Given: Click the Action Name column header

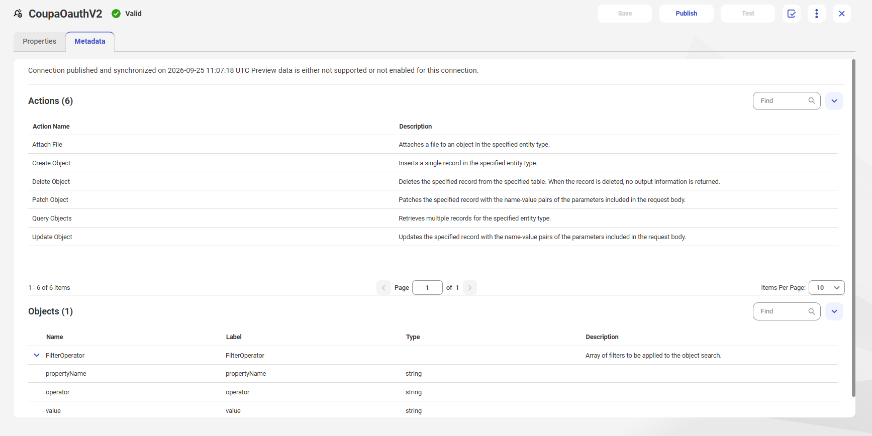Looking at the screenshot, I should pyautogui.click(x=51, y=127).
